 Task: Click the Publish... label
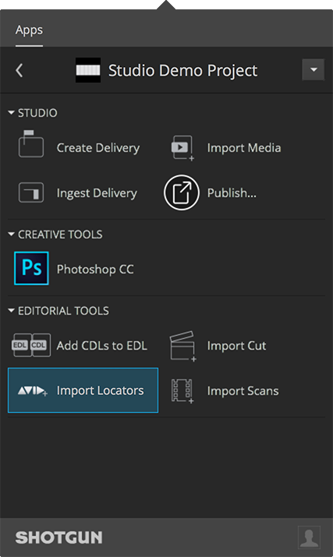tap(232, 192)
